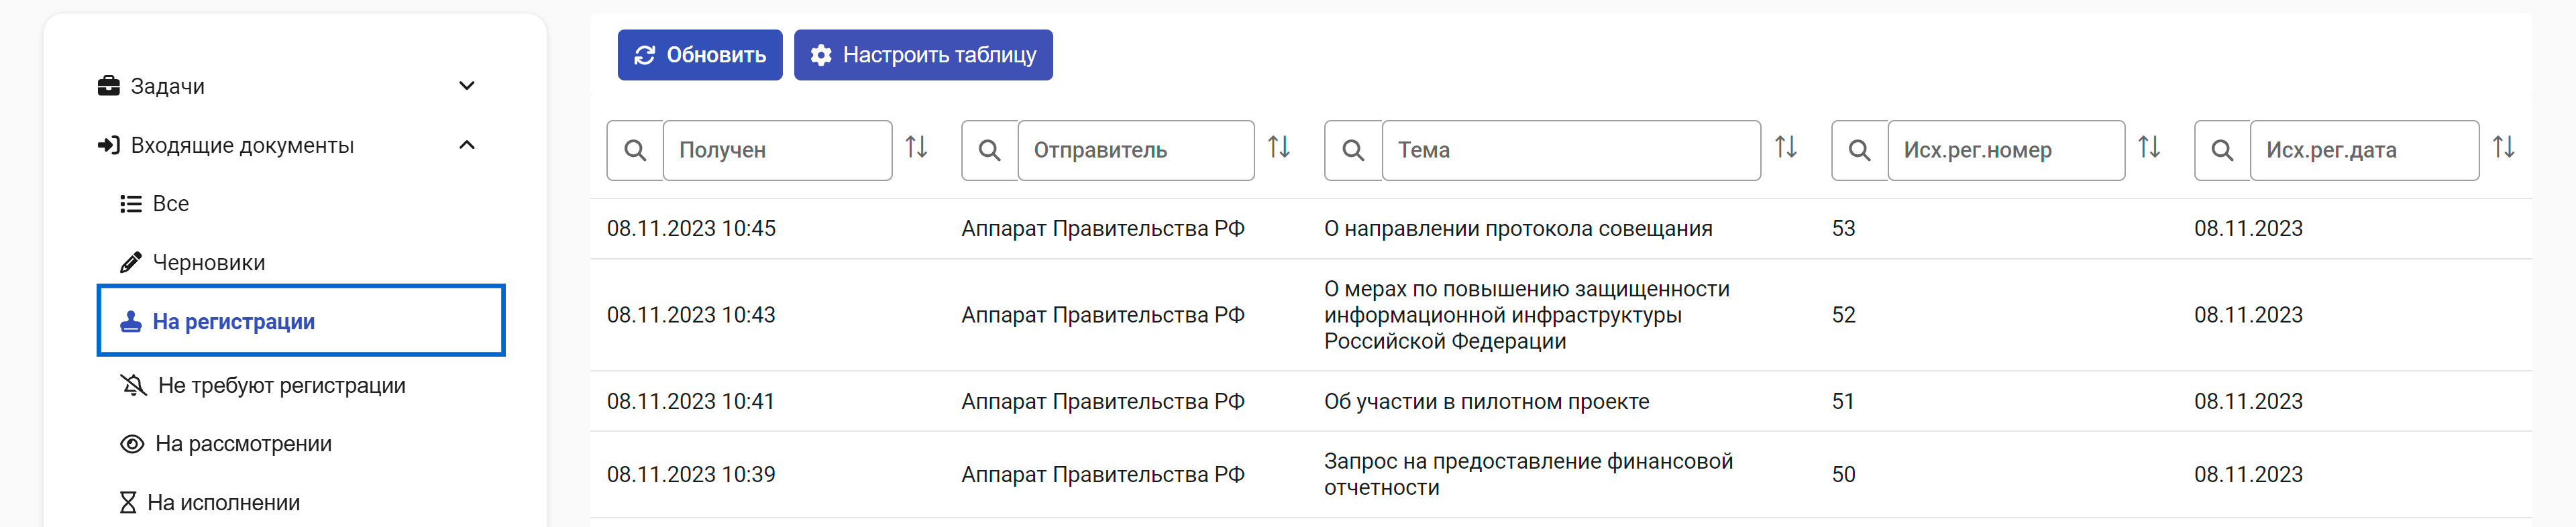Click the search icon of Получен filter
The height and width of the screenshot is (527, 2576).
[635, 150]
